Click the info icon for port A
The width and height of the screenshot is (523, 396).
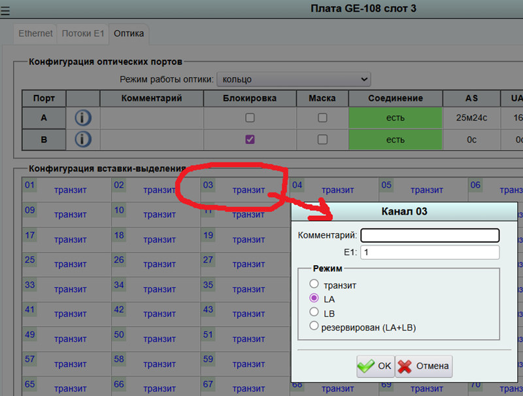(x=83, y=118)
